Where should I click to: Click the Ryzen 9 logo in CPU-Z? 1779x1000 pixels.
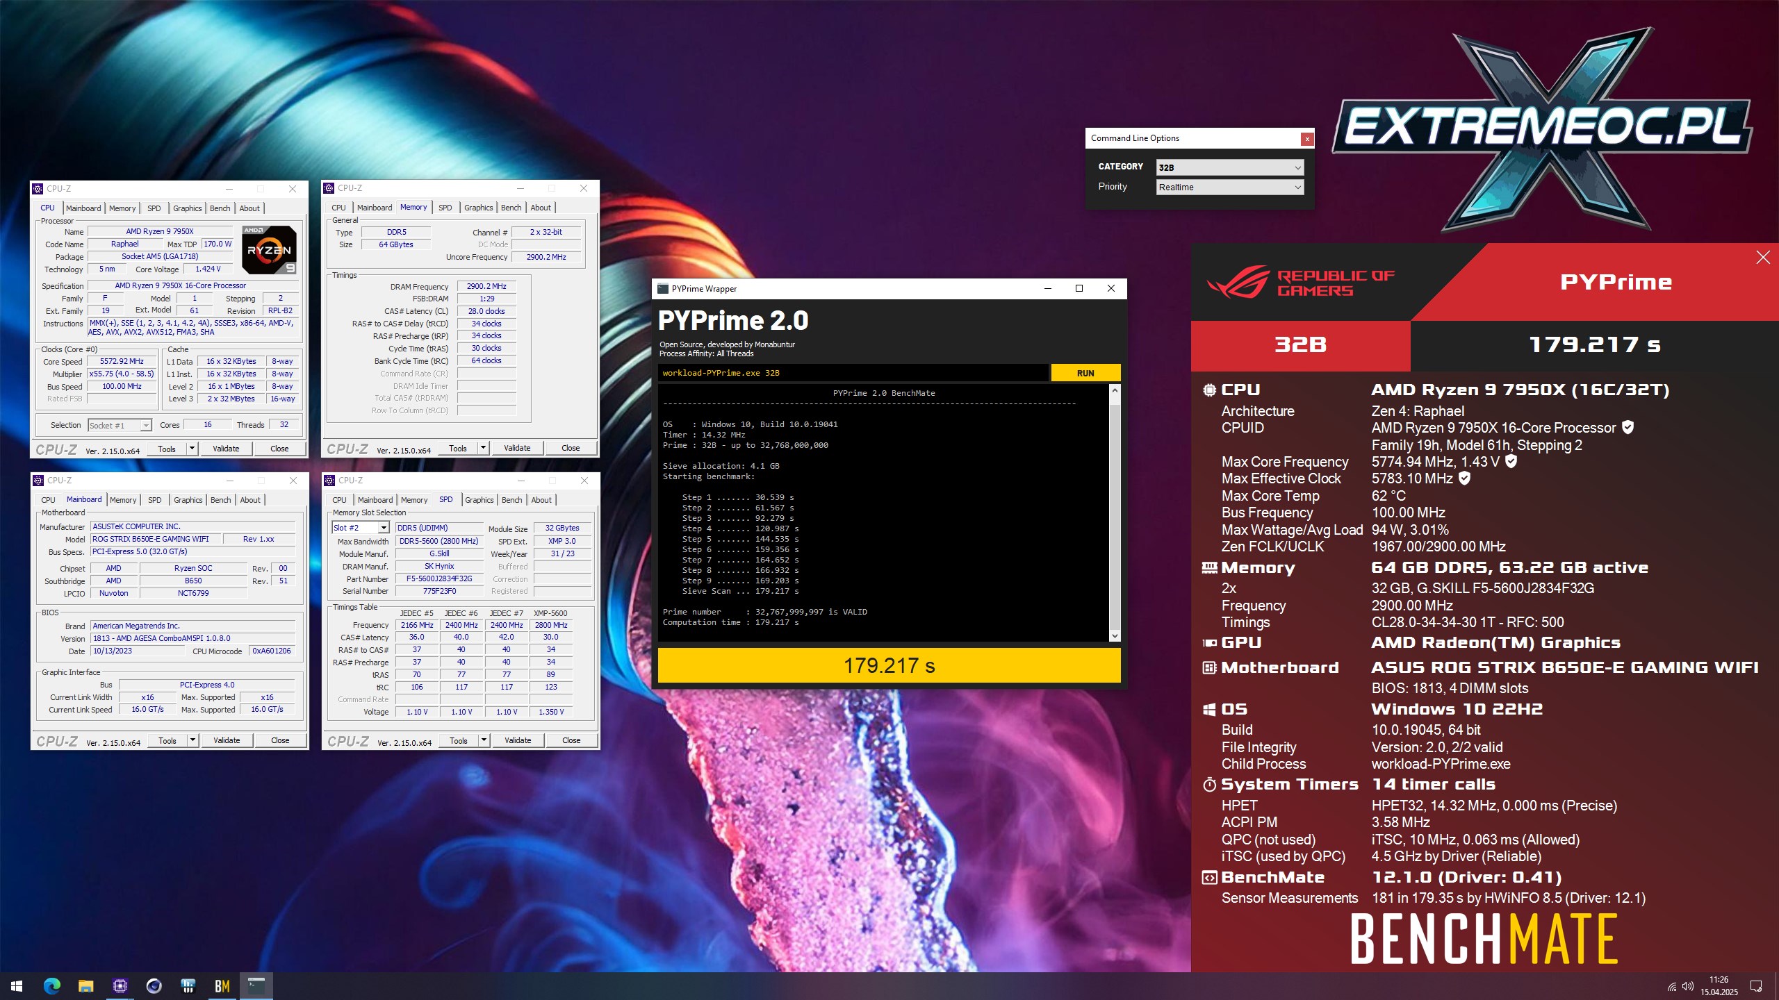coord(269,249)
